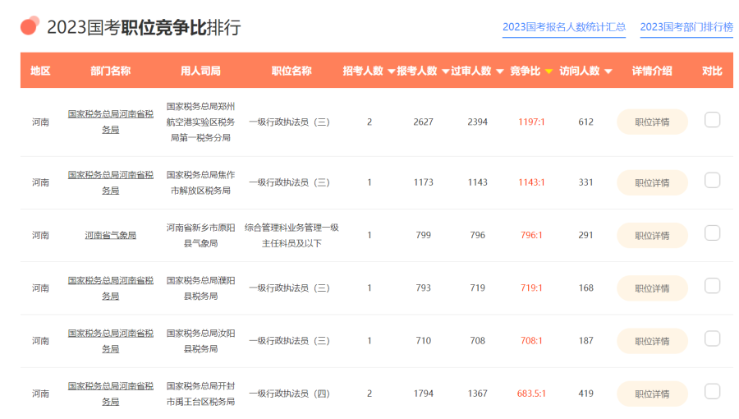Toggle compare checkbox for 濮阳县税务局 row
This screenshot has width=739, height=419.
712,286
